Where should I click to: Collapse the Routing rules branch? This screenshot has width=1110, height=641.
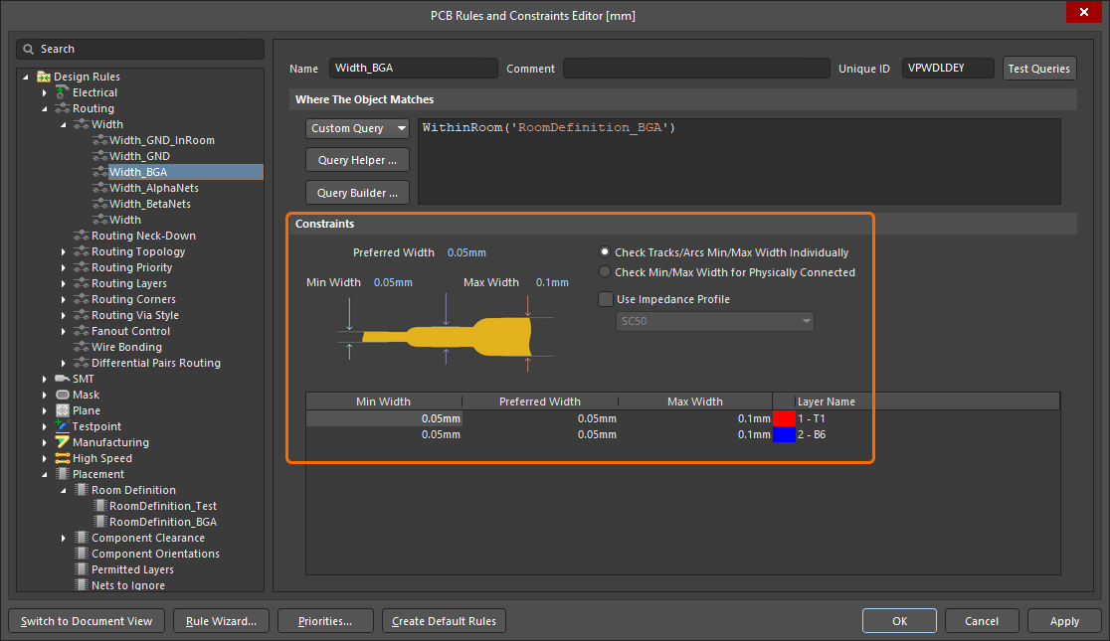44,109
